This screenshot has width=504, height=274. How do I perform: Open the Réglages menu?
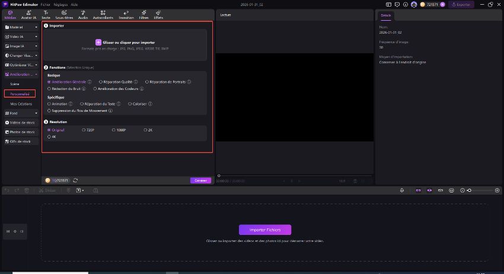point(60,4)
